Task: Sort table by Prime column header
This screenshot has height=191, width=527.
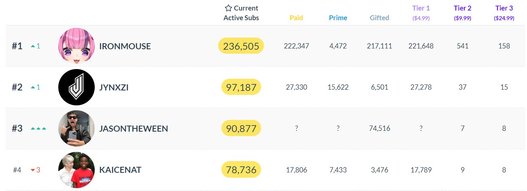Action: tap(338, 18)
